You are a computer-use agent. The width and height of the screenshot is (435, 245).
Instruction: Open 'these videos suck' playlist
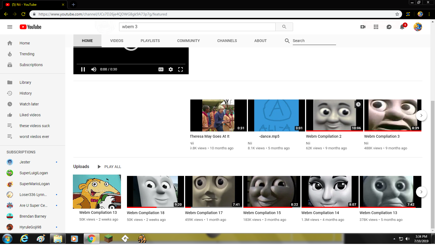[33, 126]
